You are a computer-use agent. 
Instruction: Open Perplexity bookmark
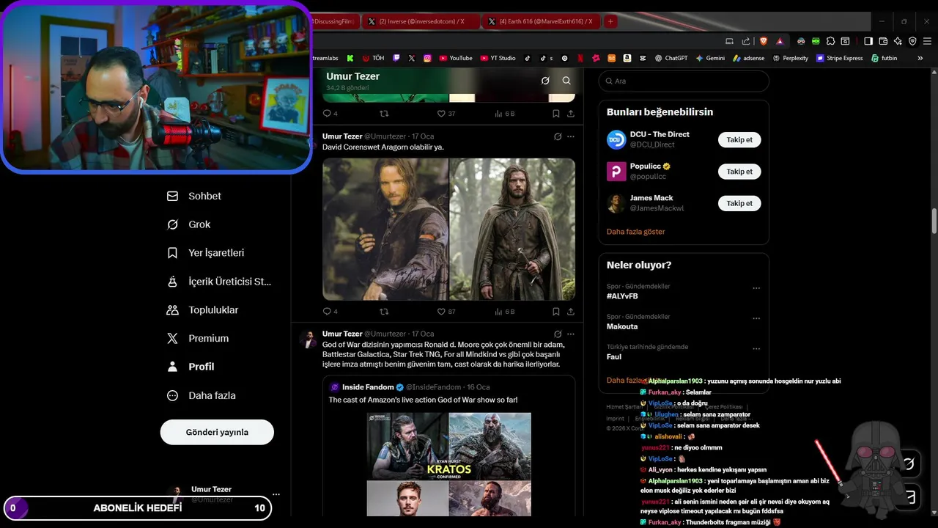(790, 58)
